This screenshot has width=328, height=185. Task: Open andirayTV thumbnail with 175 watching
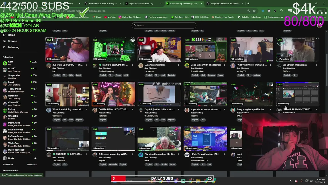[x=251, y=50]
